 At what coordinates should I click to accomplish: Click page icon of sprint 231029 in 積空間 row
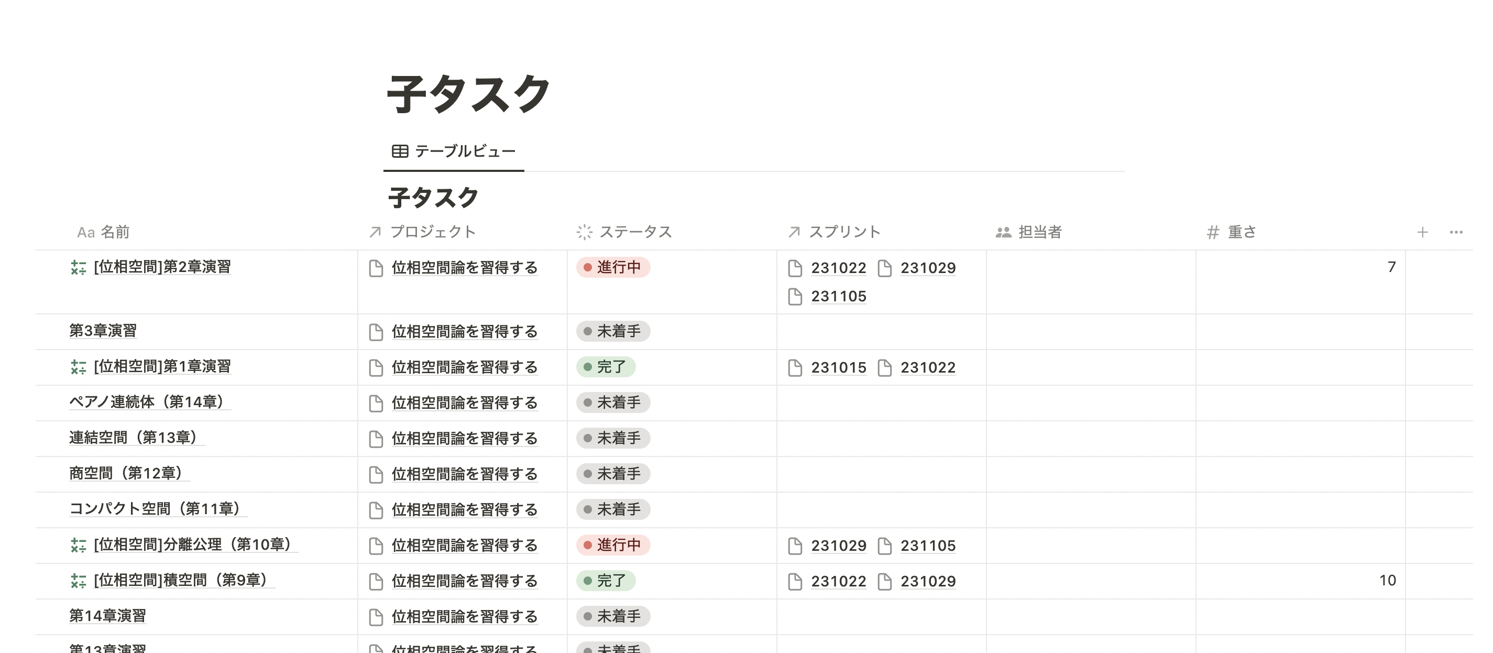click(x=884, y=581)
